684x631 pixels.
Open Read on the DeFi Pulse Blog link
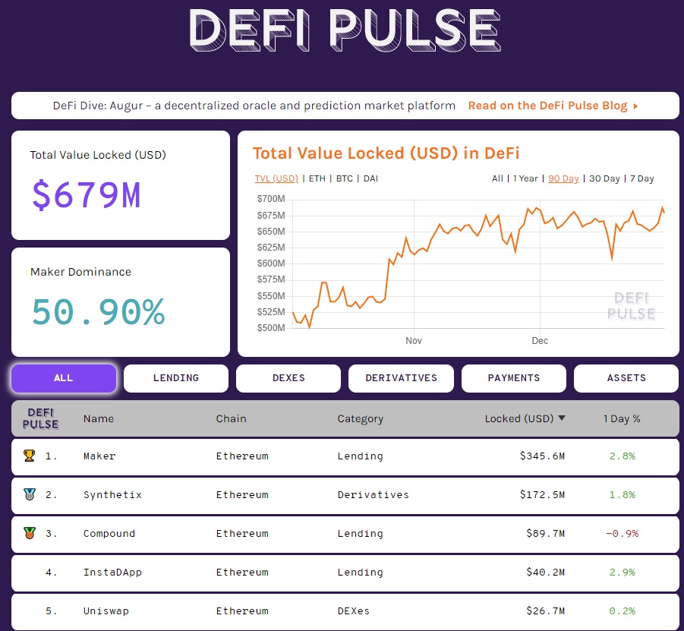pyautogui.click(x=547, y=106)
